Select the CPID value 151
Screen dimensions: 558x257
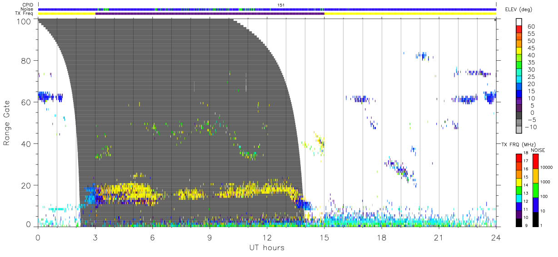(280, 5)
